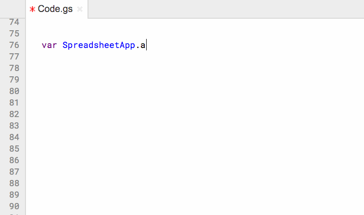The height and width of the screenshot is (215, 364).
Task: Click line number 74 in gutter
Action: point(14,22)
